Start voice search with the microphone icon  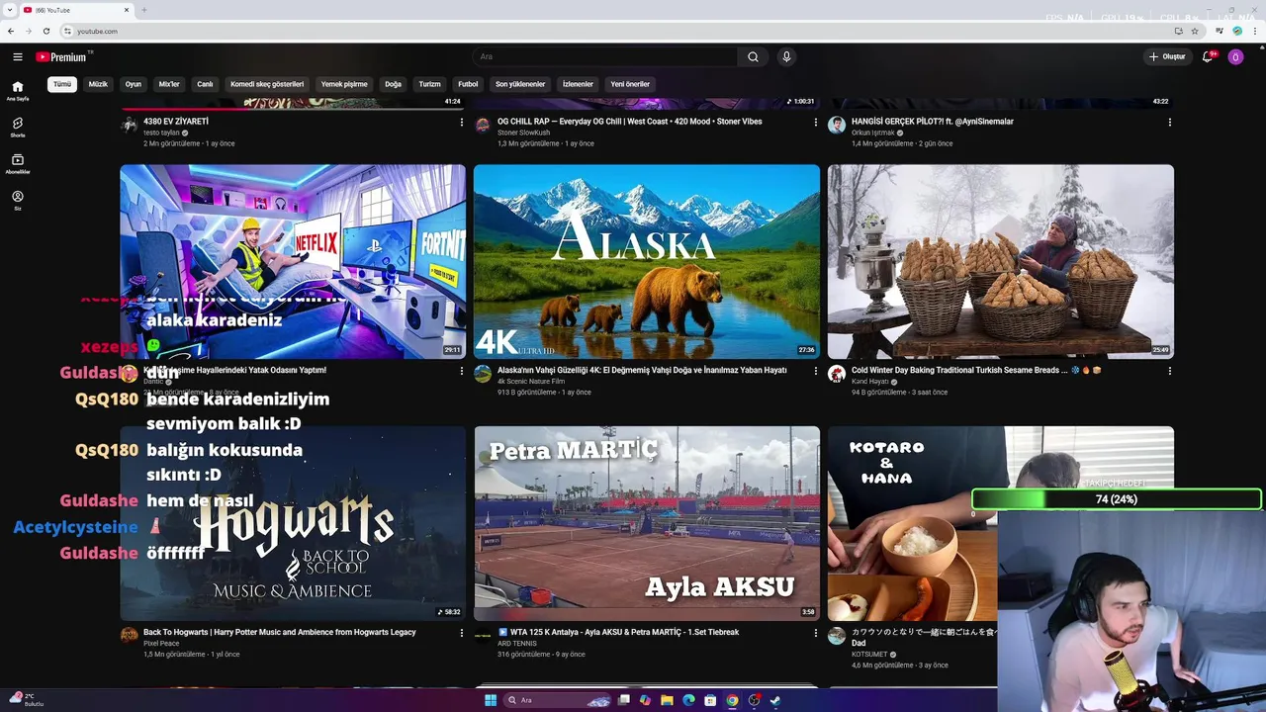tap(786, 57)
